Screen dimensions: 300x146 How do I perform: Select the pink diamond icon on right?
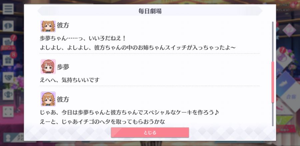(x=289, y=30)
